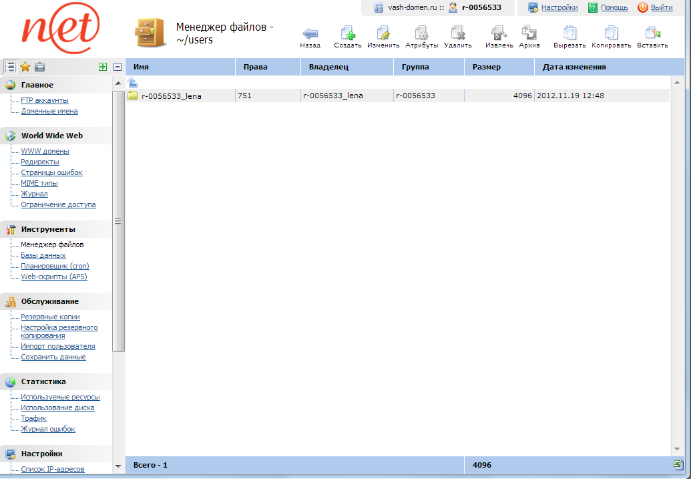Click the Удалить (Delete) toolbar icon
The height and width of the screenshot is (479, 691).
(458, 33)
